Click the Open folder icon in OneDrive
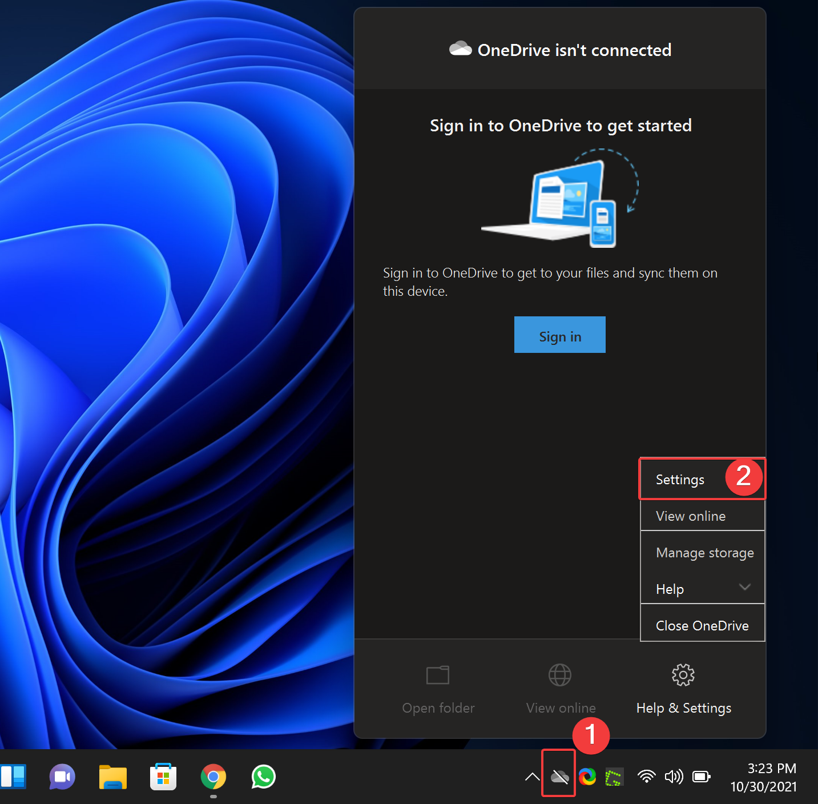 point(438,675)
